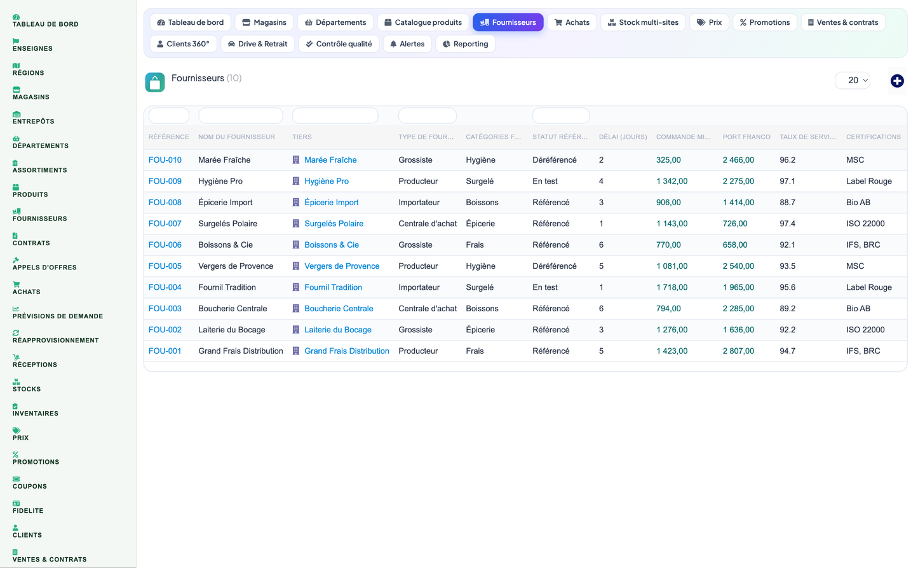Switch to the Magasins tab

264,22
